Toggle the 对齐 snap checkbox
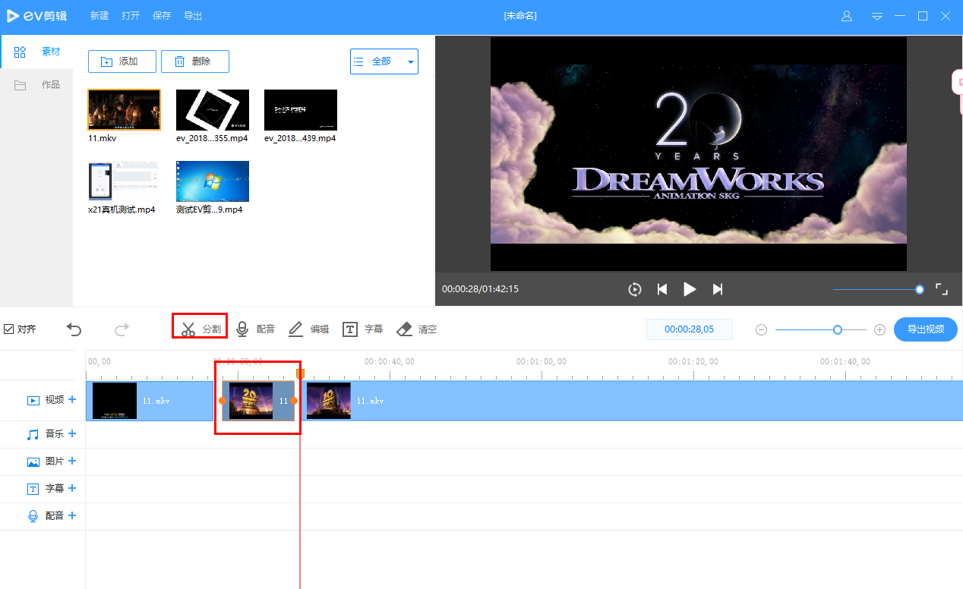The image size is (963, 589). click(9, 329)
